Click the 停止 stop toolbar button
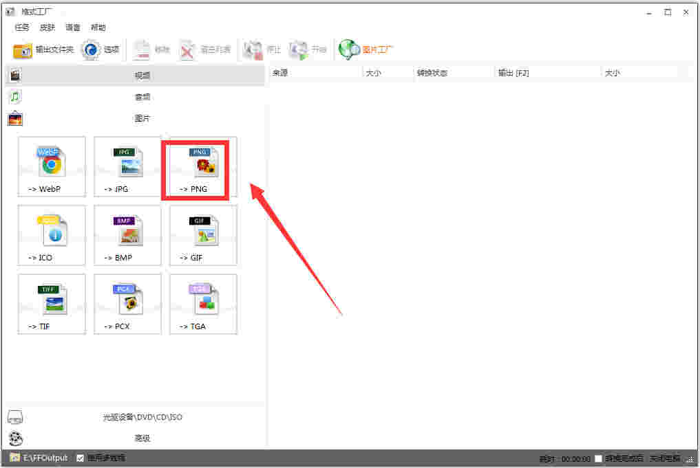This screenshot has width=700, height=468. 262,49
